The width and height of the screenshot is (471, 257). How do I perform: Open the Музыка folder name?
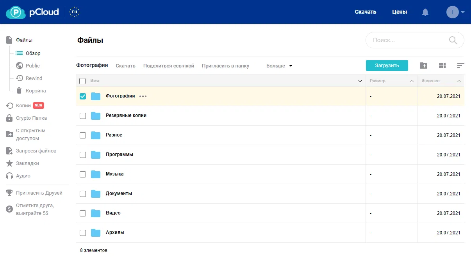tap(115, 174)
